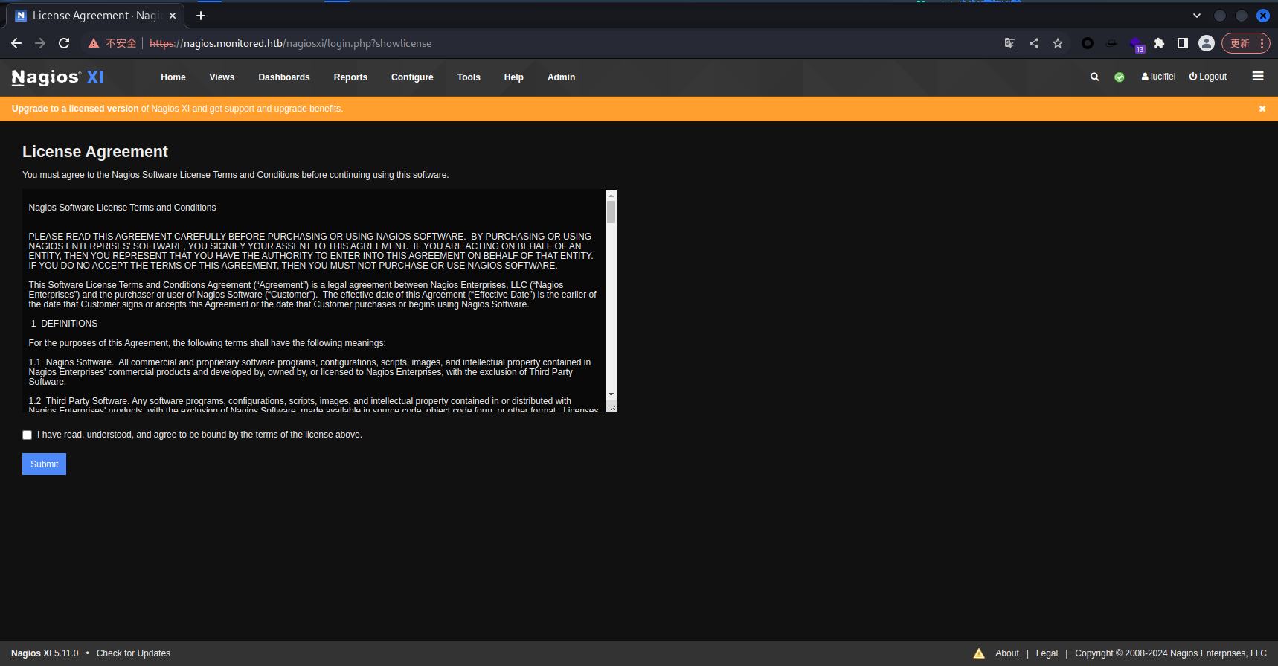Click the Logout link

pyautogui.click(x=1208, y=77)
